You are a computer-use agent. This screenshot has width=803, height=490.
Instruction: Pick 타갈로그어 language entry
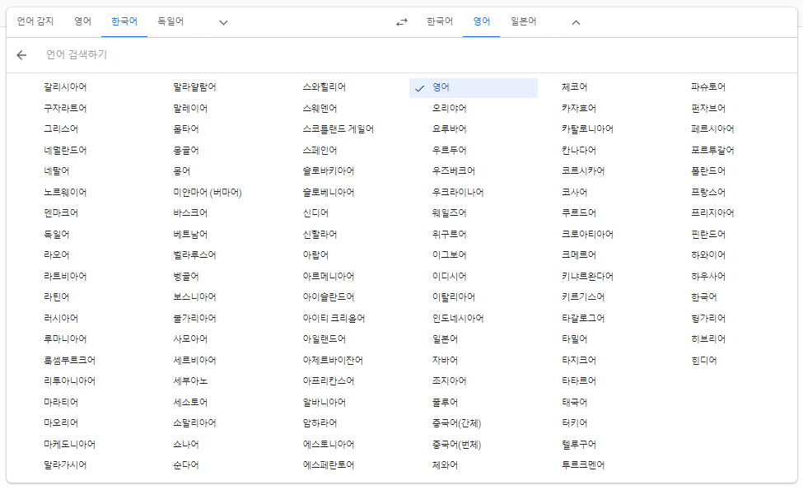coord(583,319)
